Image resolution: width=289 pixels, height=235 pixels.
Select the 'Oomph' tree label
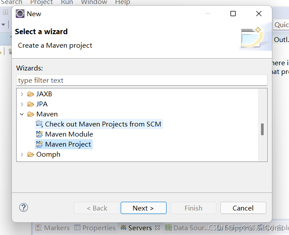coord(48,154)
